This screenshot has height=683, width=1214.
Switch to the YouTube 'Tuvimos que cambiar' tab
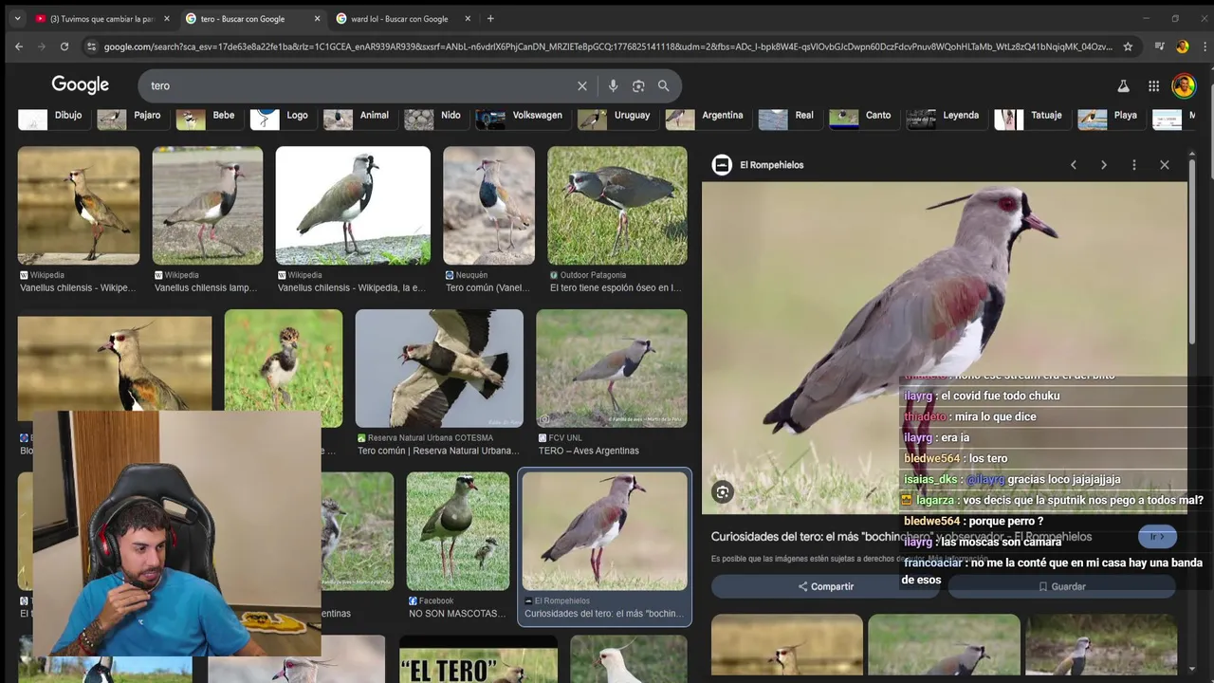coord(102,19)
